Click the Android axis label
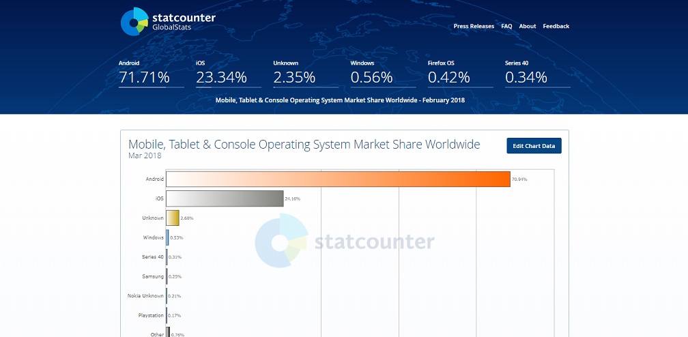Viewport: 688px width, 337px height. click(x=155, y=179)
